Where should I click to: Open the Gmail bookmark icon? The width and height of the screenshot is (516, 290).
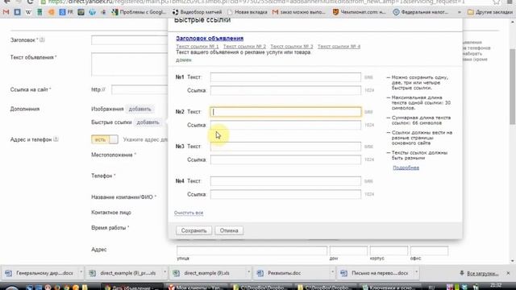[x=6, y=12]
